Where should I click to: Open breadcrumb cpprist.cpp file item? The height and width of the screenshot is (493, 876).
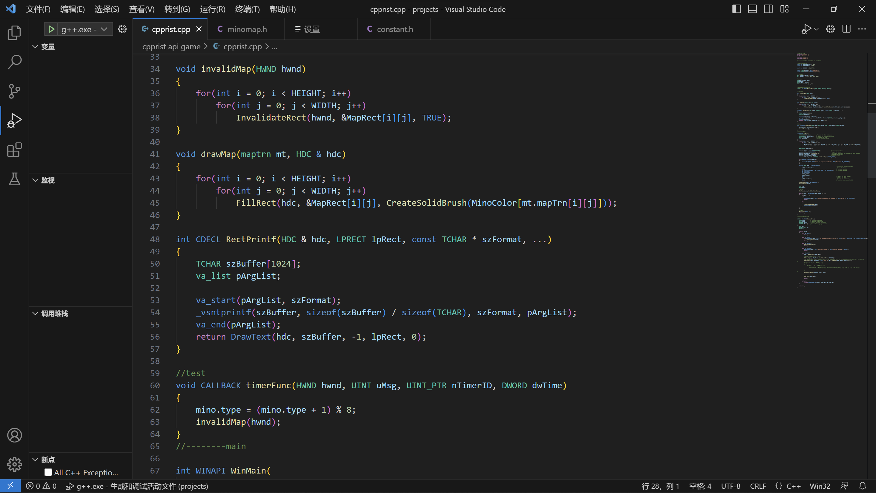tap(237, 47)
